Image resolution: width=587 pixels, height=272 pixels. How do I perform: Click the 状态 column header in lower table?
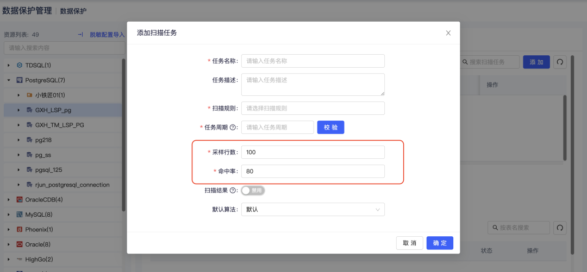pyautogui.click(x=486, y=251)
